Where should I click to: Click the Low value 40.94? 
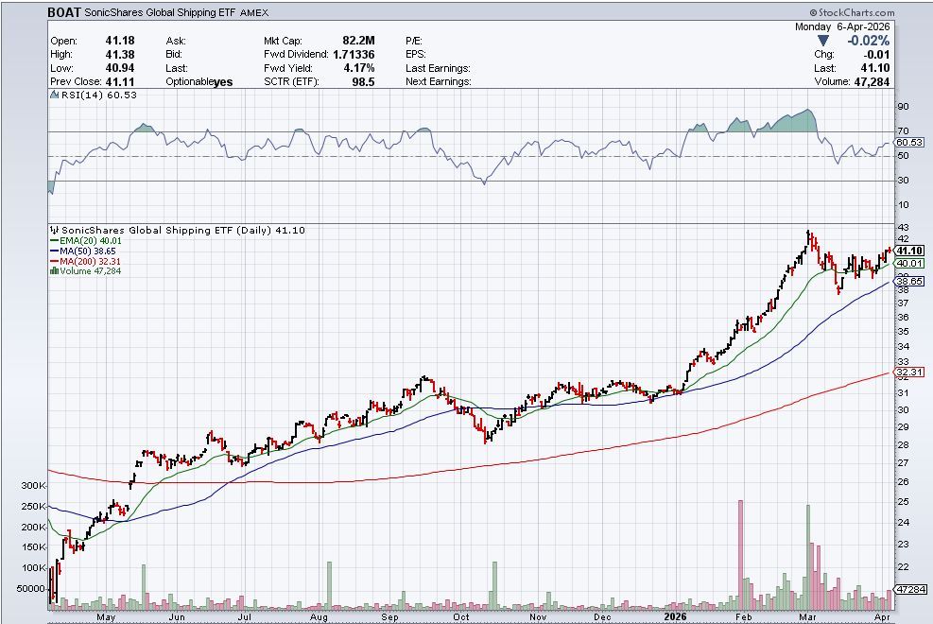coord(120,68)
